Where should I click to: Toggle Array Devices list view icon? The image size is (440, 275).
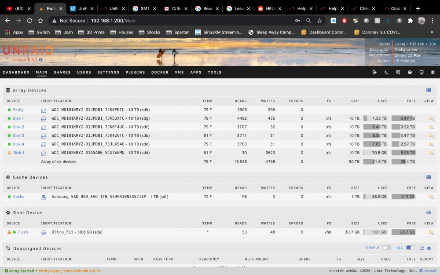click(x=429, y=90)
